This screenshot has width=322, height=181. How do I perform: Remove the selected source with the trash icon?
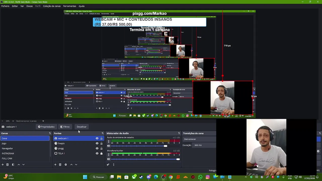(60, 165)
